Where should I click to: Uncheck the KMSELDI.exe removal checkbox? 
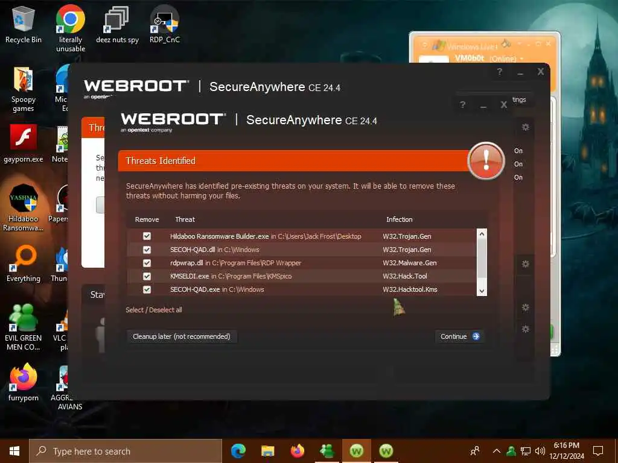(x=147, y=276)
